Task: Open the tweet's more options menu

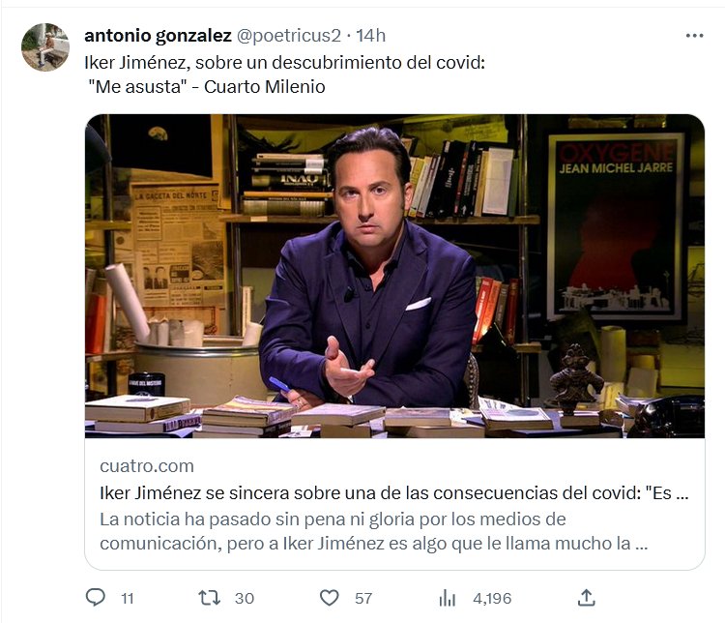Action: click(x=694, y=35)
